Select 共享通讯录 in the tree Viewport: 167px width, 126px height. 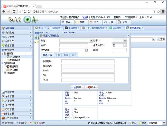coord(15,60)
